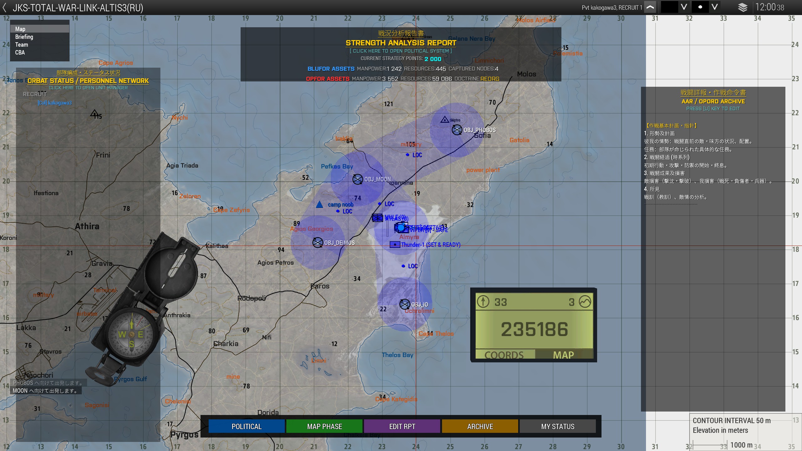Click the LOC dot above OBJ_IO
The height and width of the screenshot is (451, 802).
[403, 266]
